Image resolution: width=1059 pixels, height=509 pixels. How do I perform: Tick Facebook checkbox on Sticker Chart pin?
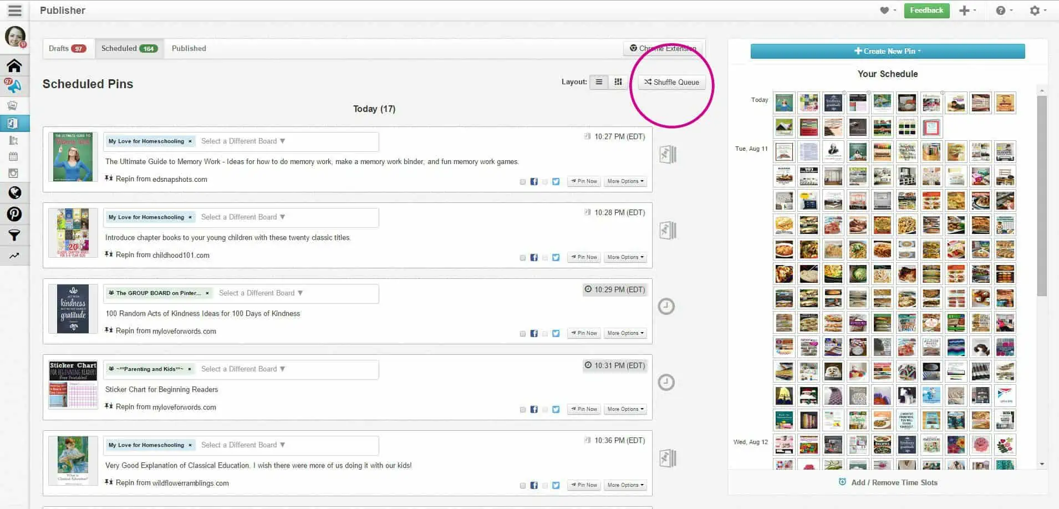pos(522,410)
